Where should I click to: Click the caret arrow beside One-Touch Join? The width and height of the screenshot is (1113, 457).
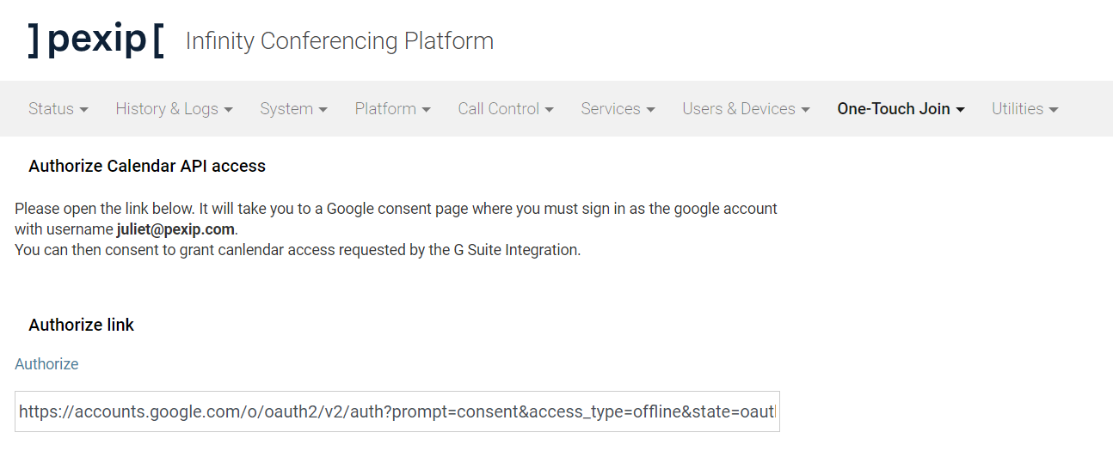click(x=961, y=110)
